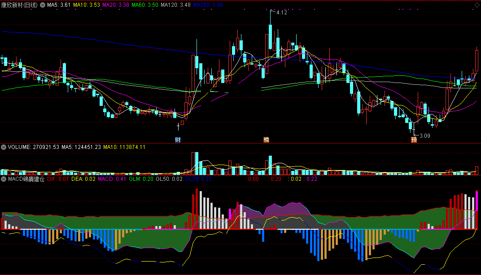The width and height of the screenshot is (481, 275).
Task: Click the DEA: 0.02 value
Action: [x=83, y=179]
